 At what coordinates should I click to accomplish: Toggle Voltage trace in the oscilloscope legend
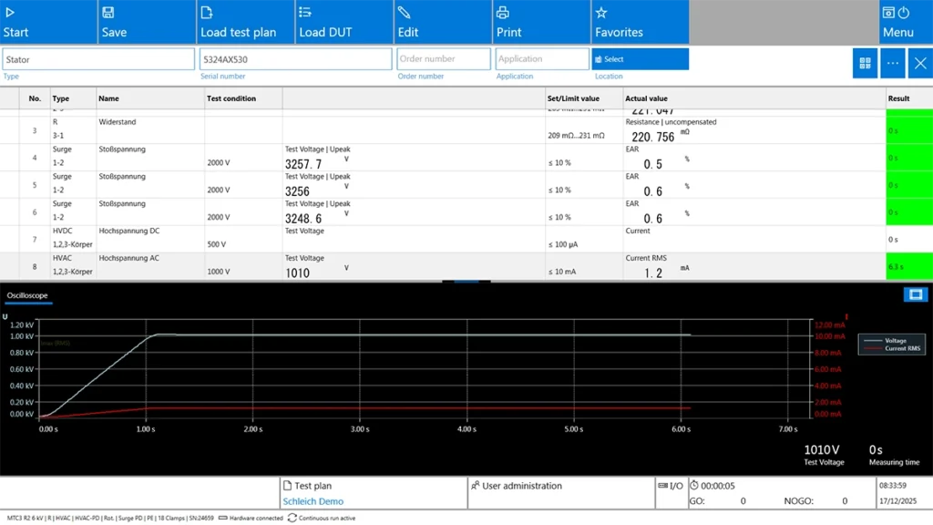click(895, 340)
